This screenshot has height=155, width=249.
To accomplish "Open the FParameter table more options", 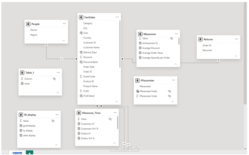I will [173, 80].
